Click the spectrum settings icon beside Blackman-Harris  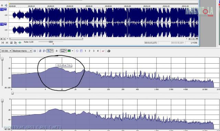click(34, 51)
